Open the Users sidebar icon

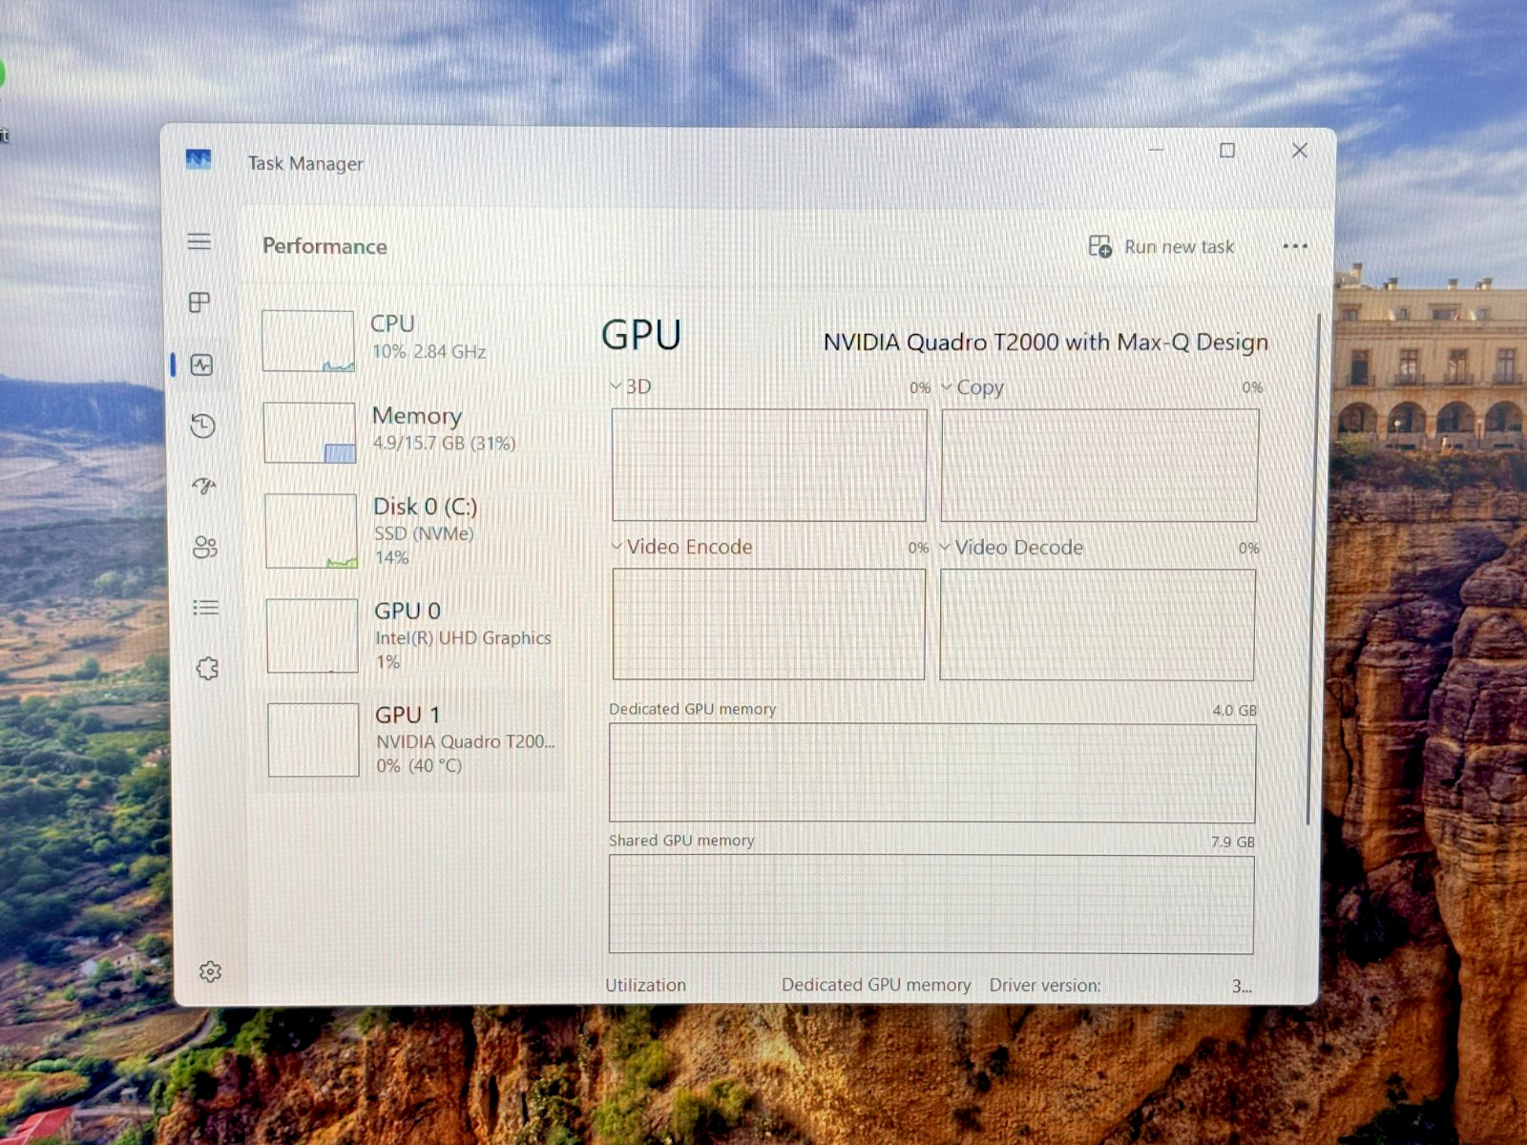pyautogui.click(x=205, y=547)
